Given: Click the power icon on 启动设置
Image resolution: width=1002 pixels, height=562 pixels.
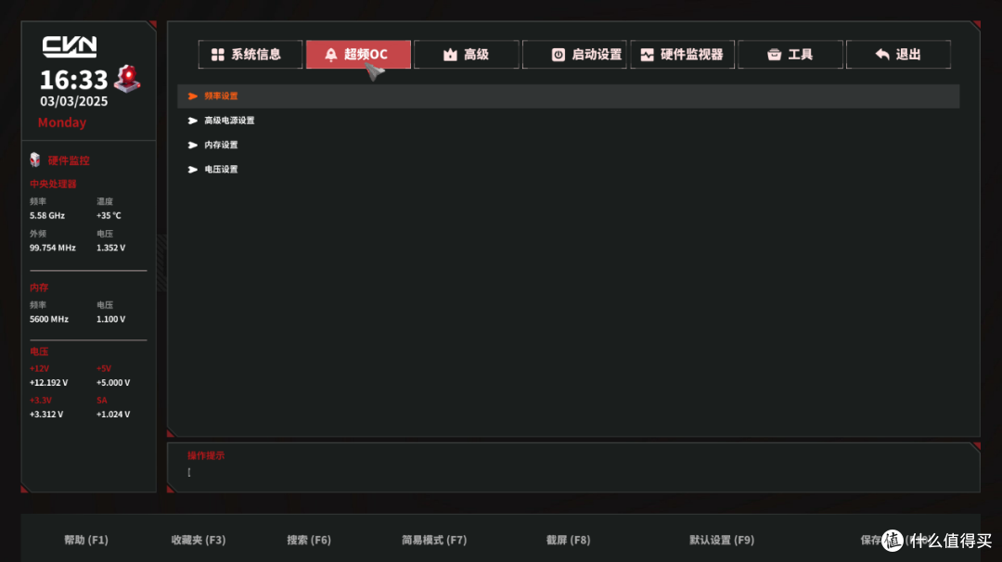Looking at the screenshot, I should click(558, 55).
